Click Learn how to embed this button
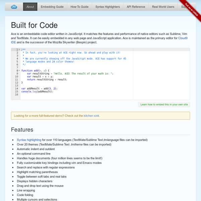The height and width of the screenshot is (201, 201). (x=164, y=105)
